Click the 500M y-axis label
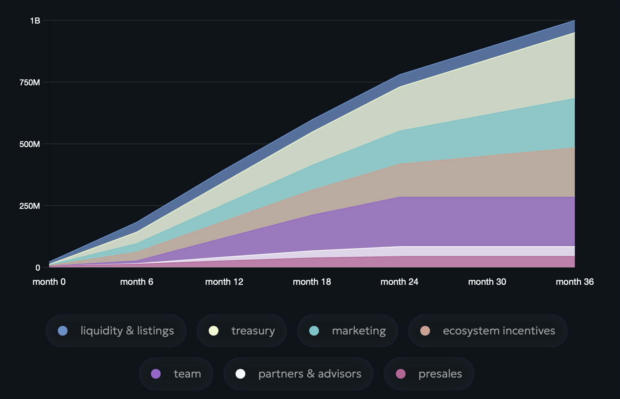This screenshot has width=620, height=399. (x=30, y=144)
